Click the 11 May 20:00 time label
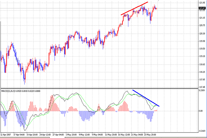The image size is (207, 138). coord(111,135)
